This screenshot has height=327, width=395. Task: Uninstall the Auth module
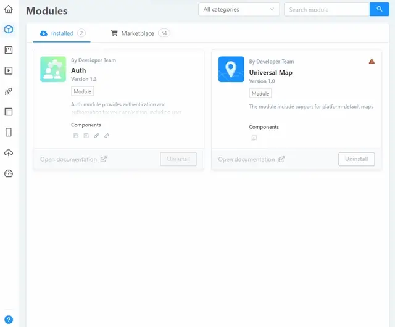[x=178, y=159]
